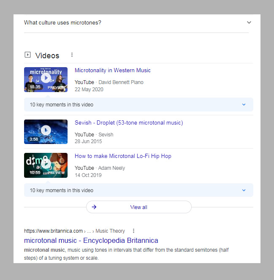This screenshot has height=280, width=274.
Task: Expand key moments under Lo-Fi Hip Hop video
Action: pos(244,190)
